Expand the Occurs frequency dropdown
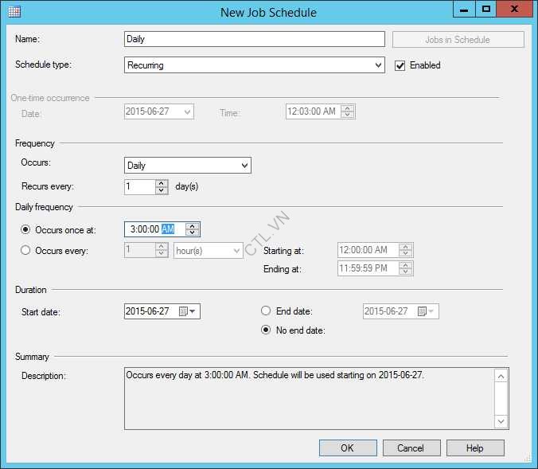 [x=244, y=166]
